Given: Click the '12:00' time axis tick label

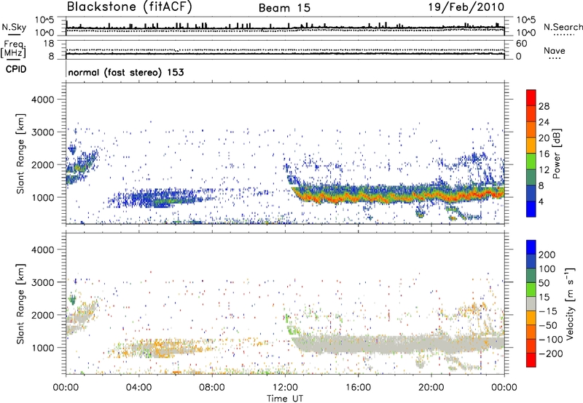Looking at the screenshot, I should (x=285, y=388).
